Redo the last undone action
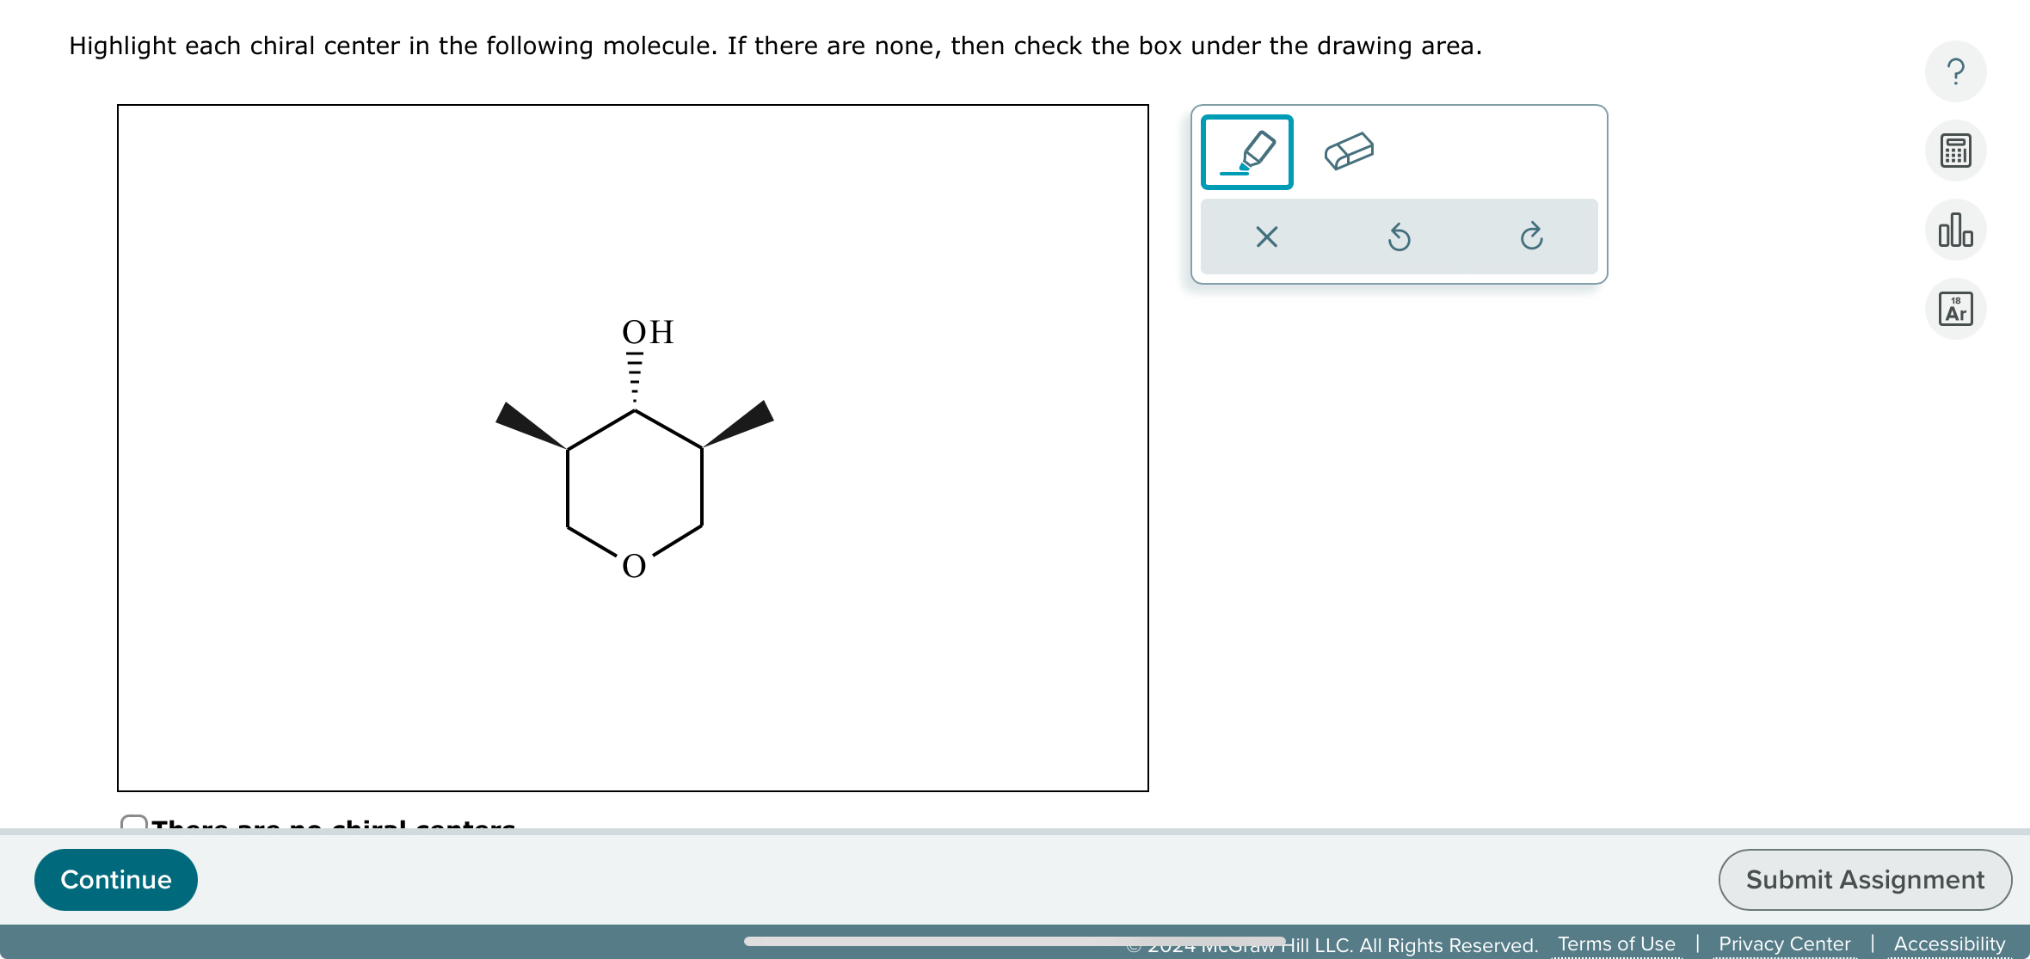Screen dimensions: 2030x959 [x=1532, y=237]
